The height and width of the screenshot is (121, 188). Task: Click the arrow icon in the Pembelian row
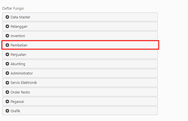(x=7, y=45)
